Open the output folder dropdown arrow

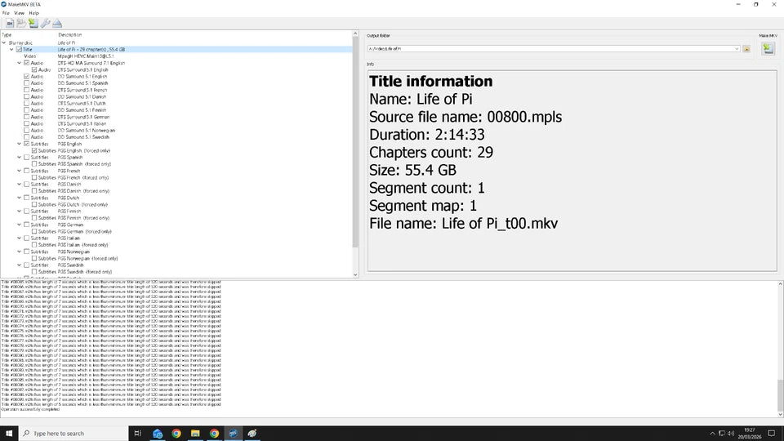point(737,49)
